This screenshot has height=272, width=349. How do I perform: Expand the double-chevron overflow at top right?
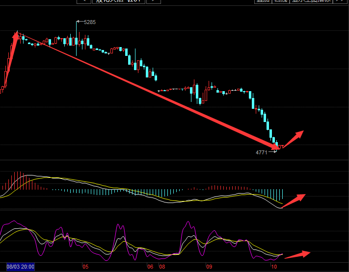tap(339, 1)
